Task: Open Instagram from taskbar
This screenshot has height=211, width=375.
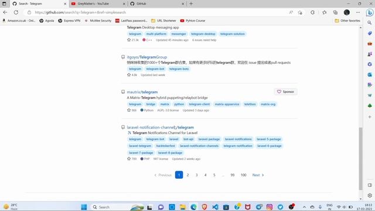Action: point(270,207)
